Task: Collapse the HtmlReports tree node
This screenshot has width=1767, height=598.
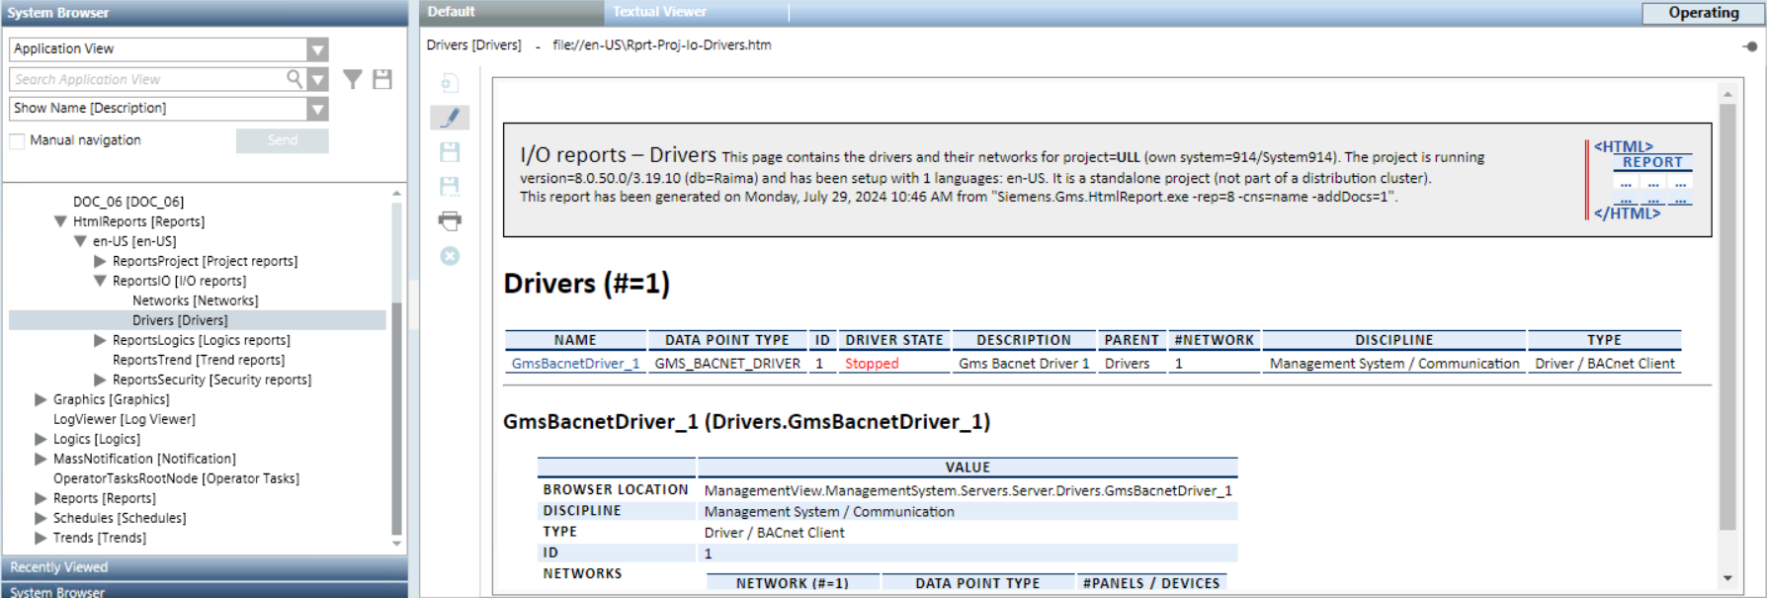Action: (60, 222)
